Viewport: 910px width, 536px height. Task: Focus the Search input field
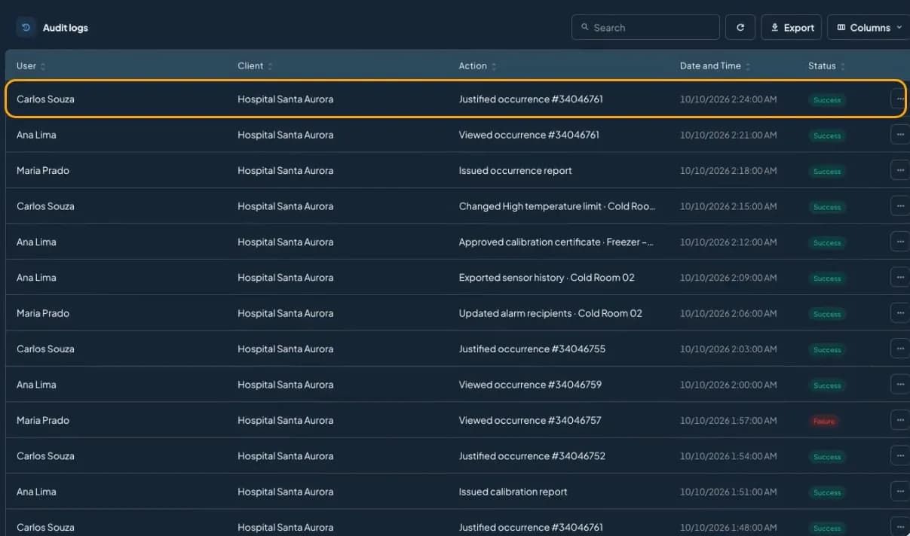pos(645,28)
